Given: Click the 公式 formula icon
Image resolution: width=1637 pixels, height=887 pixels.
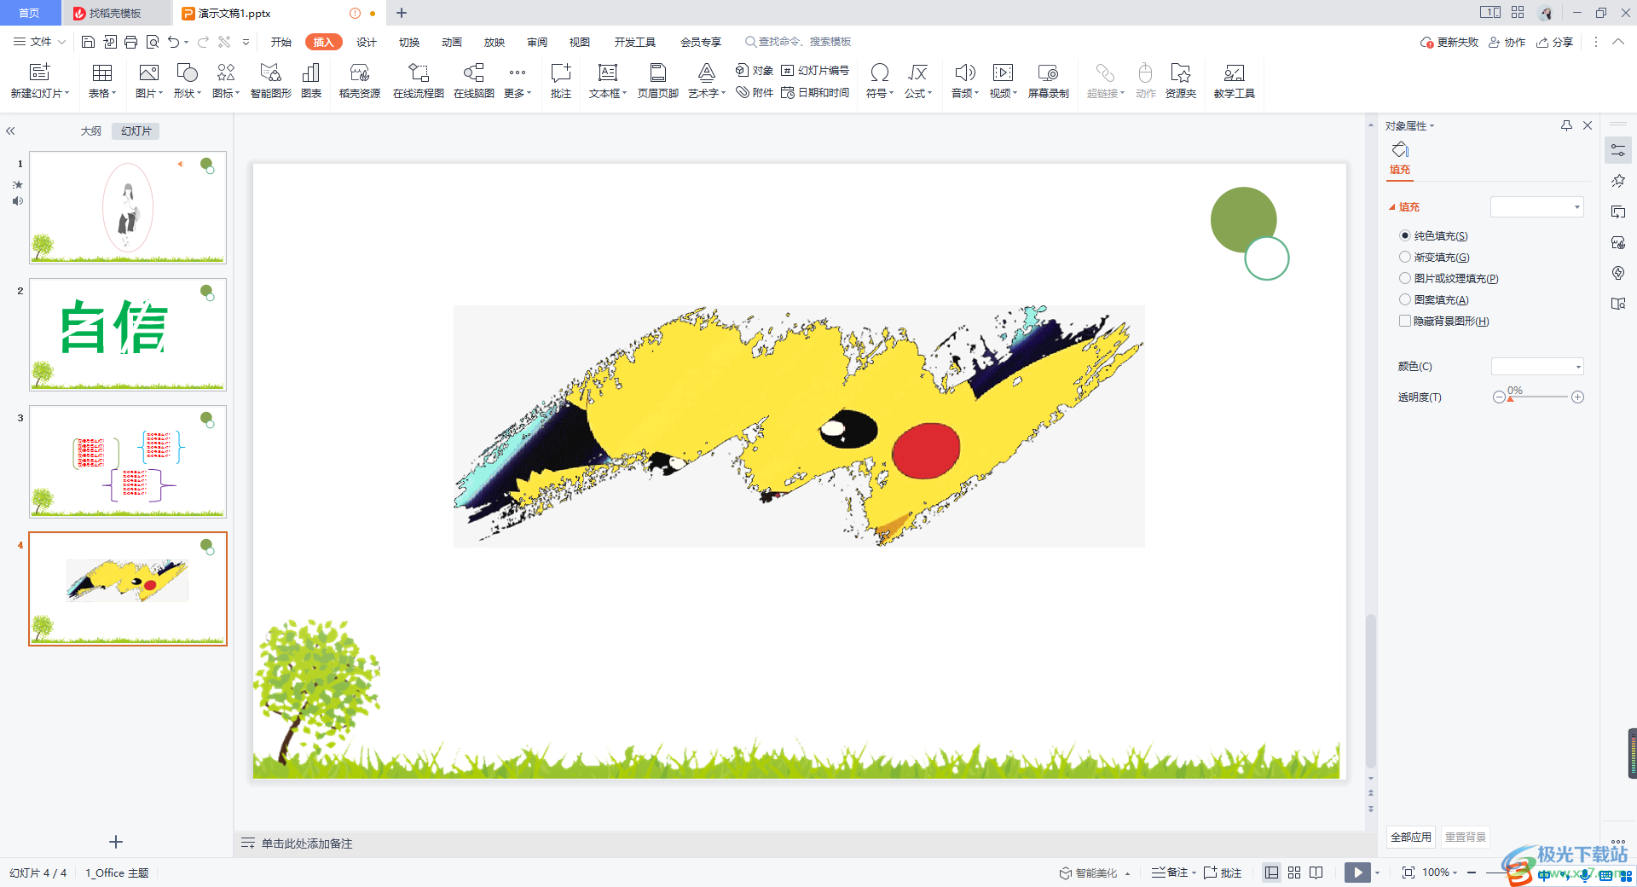Looking at the screenshot, I should click(x=917, y=72).
